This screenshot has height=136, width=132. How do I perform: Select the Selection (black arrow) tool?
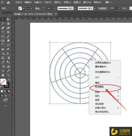coord(3,19)
